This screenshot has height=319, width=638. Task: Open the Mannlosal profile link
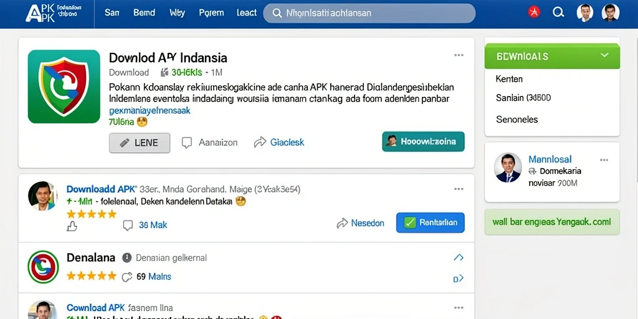tap(550, 159)
